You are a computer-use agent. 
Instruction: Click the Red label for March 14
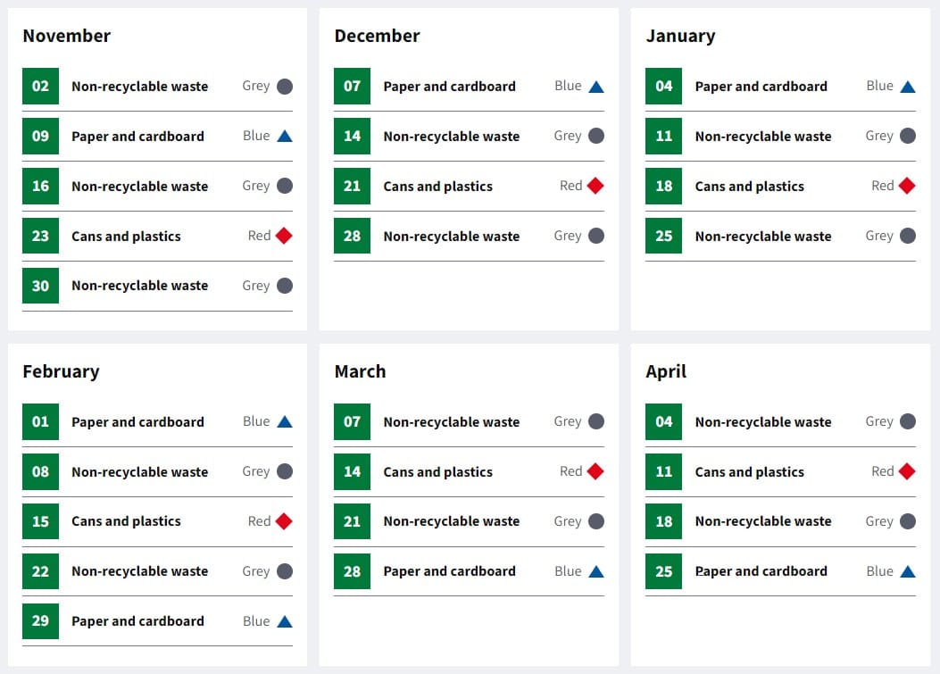(x=570, y=471)
